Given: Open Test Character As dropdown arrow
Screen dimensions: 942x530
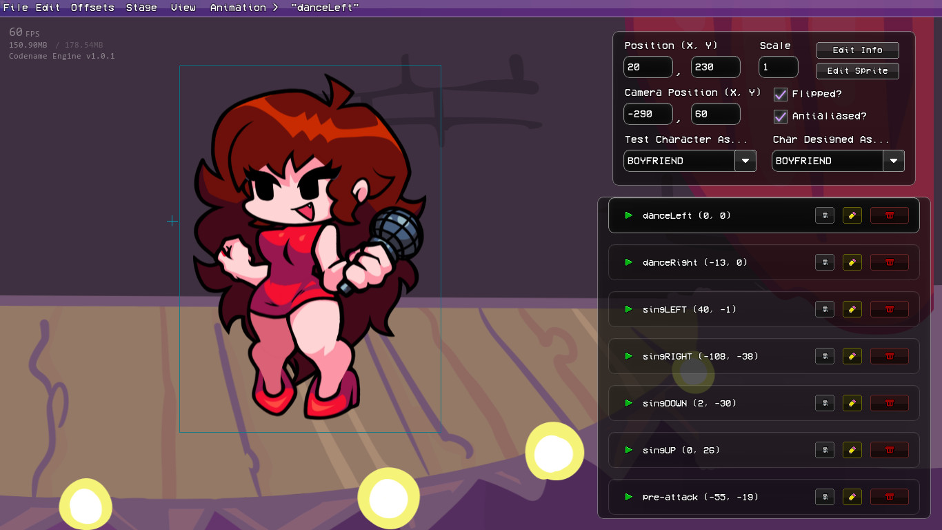Looking at the screenshot, I should pyautogui.click(x=745, y=161).
